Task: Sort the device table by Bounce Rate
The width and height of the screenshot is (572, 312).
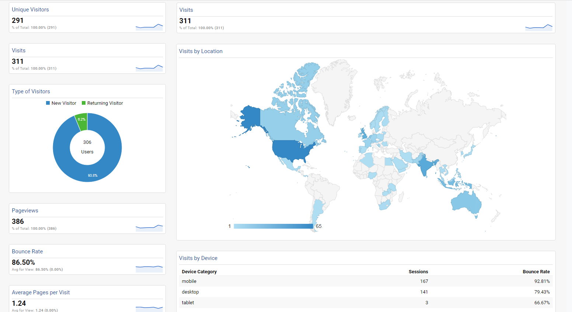Action: tap(536, 271)
